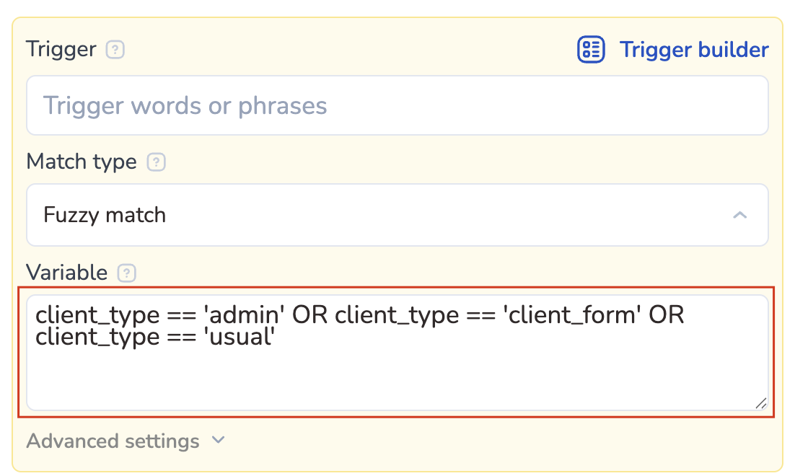Screen dimensions: 795x476
Task: Click the chevron arrow in Match type box
Action: [739, 215]
